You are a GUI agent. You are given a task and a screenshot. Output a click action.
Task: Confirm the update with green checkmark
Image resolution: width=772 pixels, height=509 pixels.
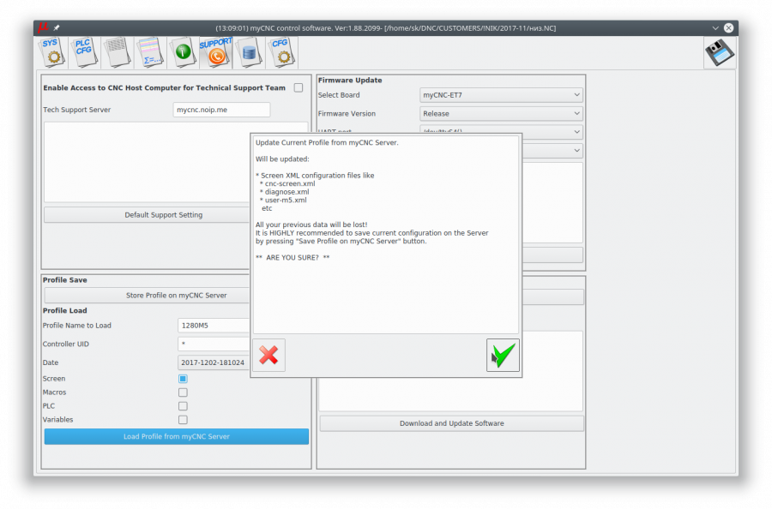pos(503,355)
